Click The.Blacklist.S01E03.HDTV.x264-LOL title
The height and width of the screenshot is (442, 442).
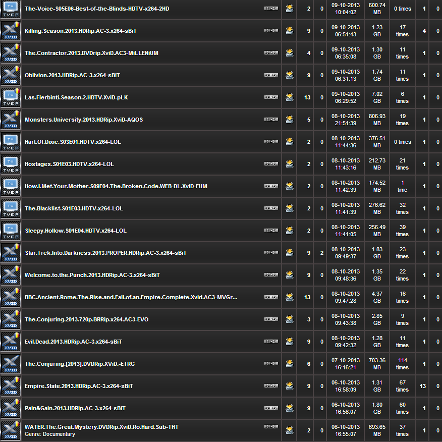pyautogui.click(x=74, y=208)
